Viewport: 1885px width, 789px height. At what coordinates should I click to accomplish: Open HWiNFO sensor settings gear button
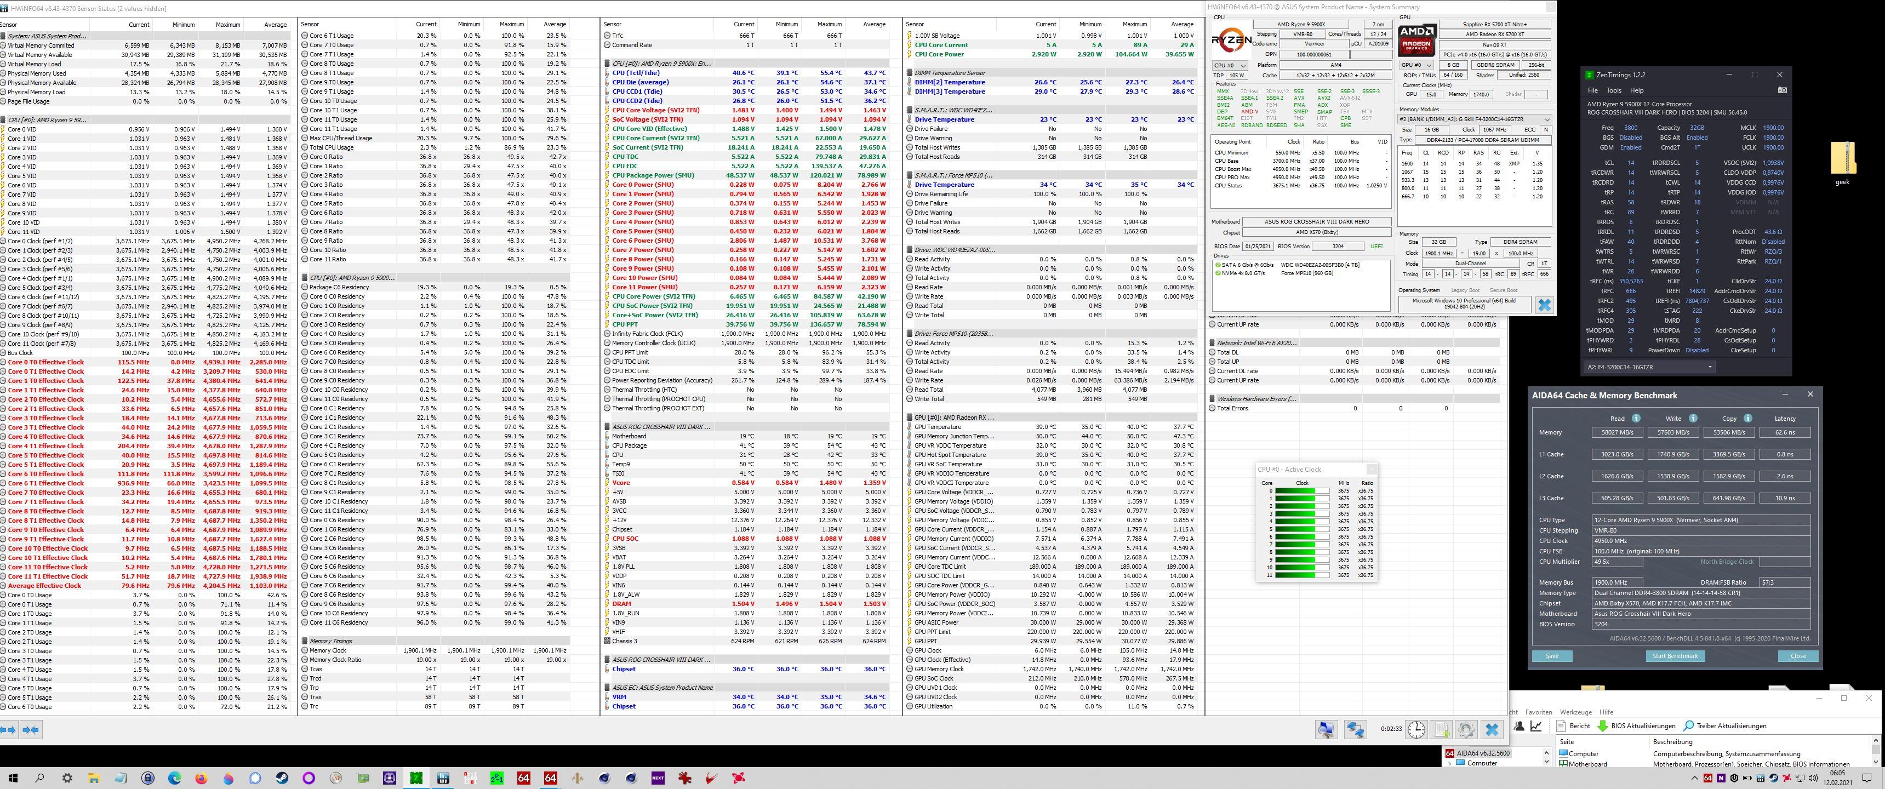click(x=1466, y=729)
